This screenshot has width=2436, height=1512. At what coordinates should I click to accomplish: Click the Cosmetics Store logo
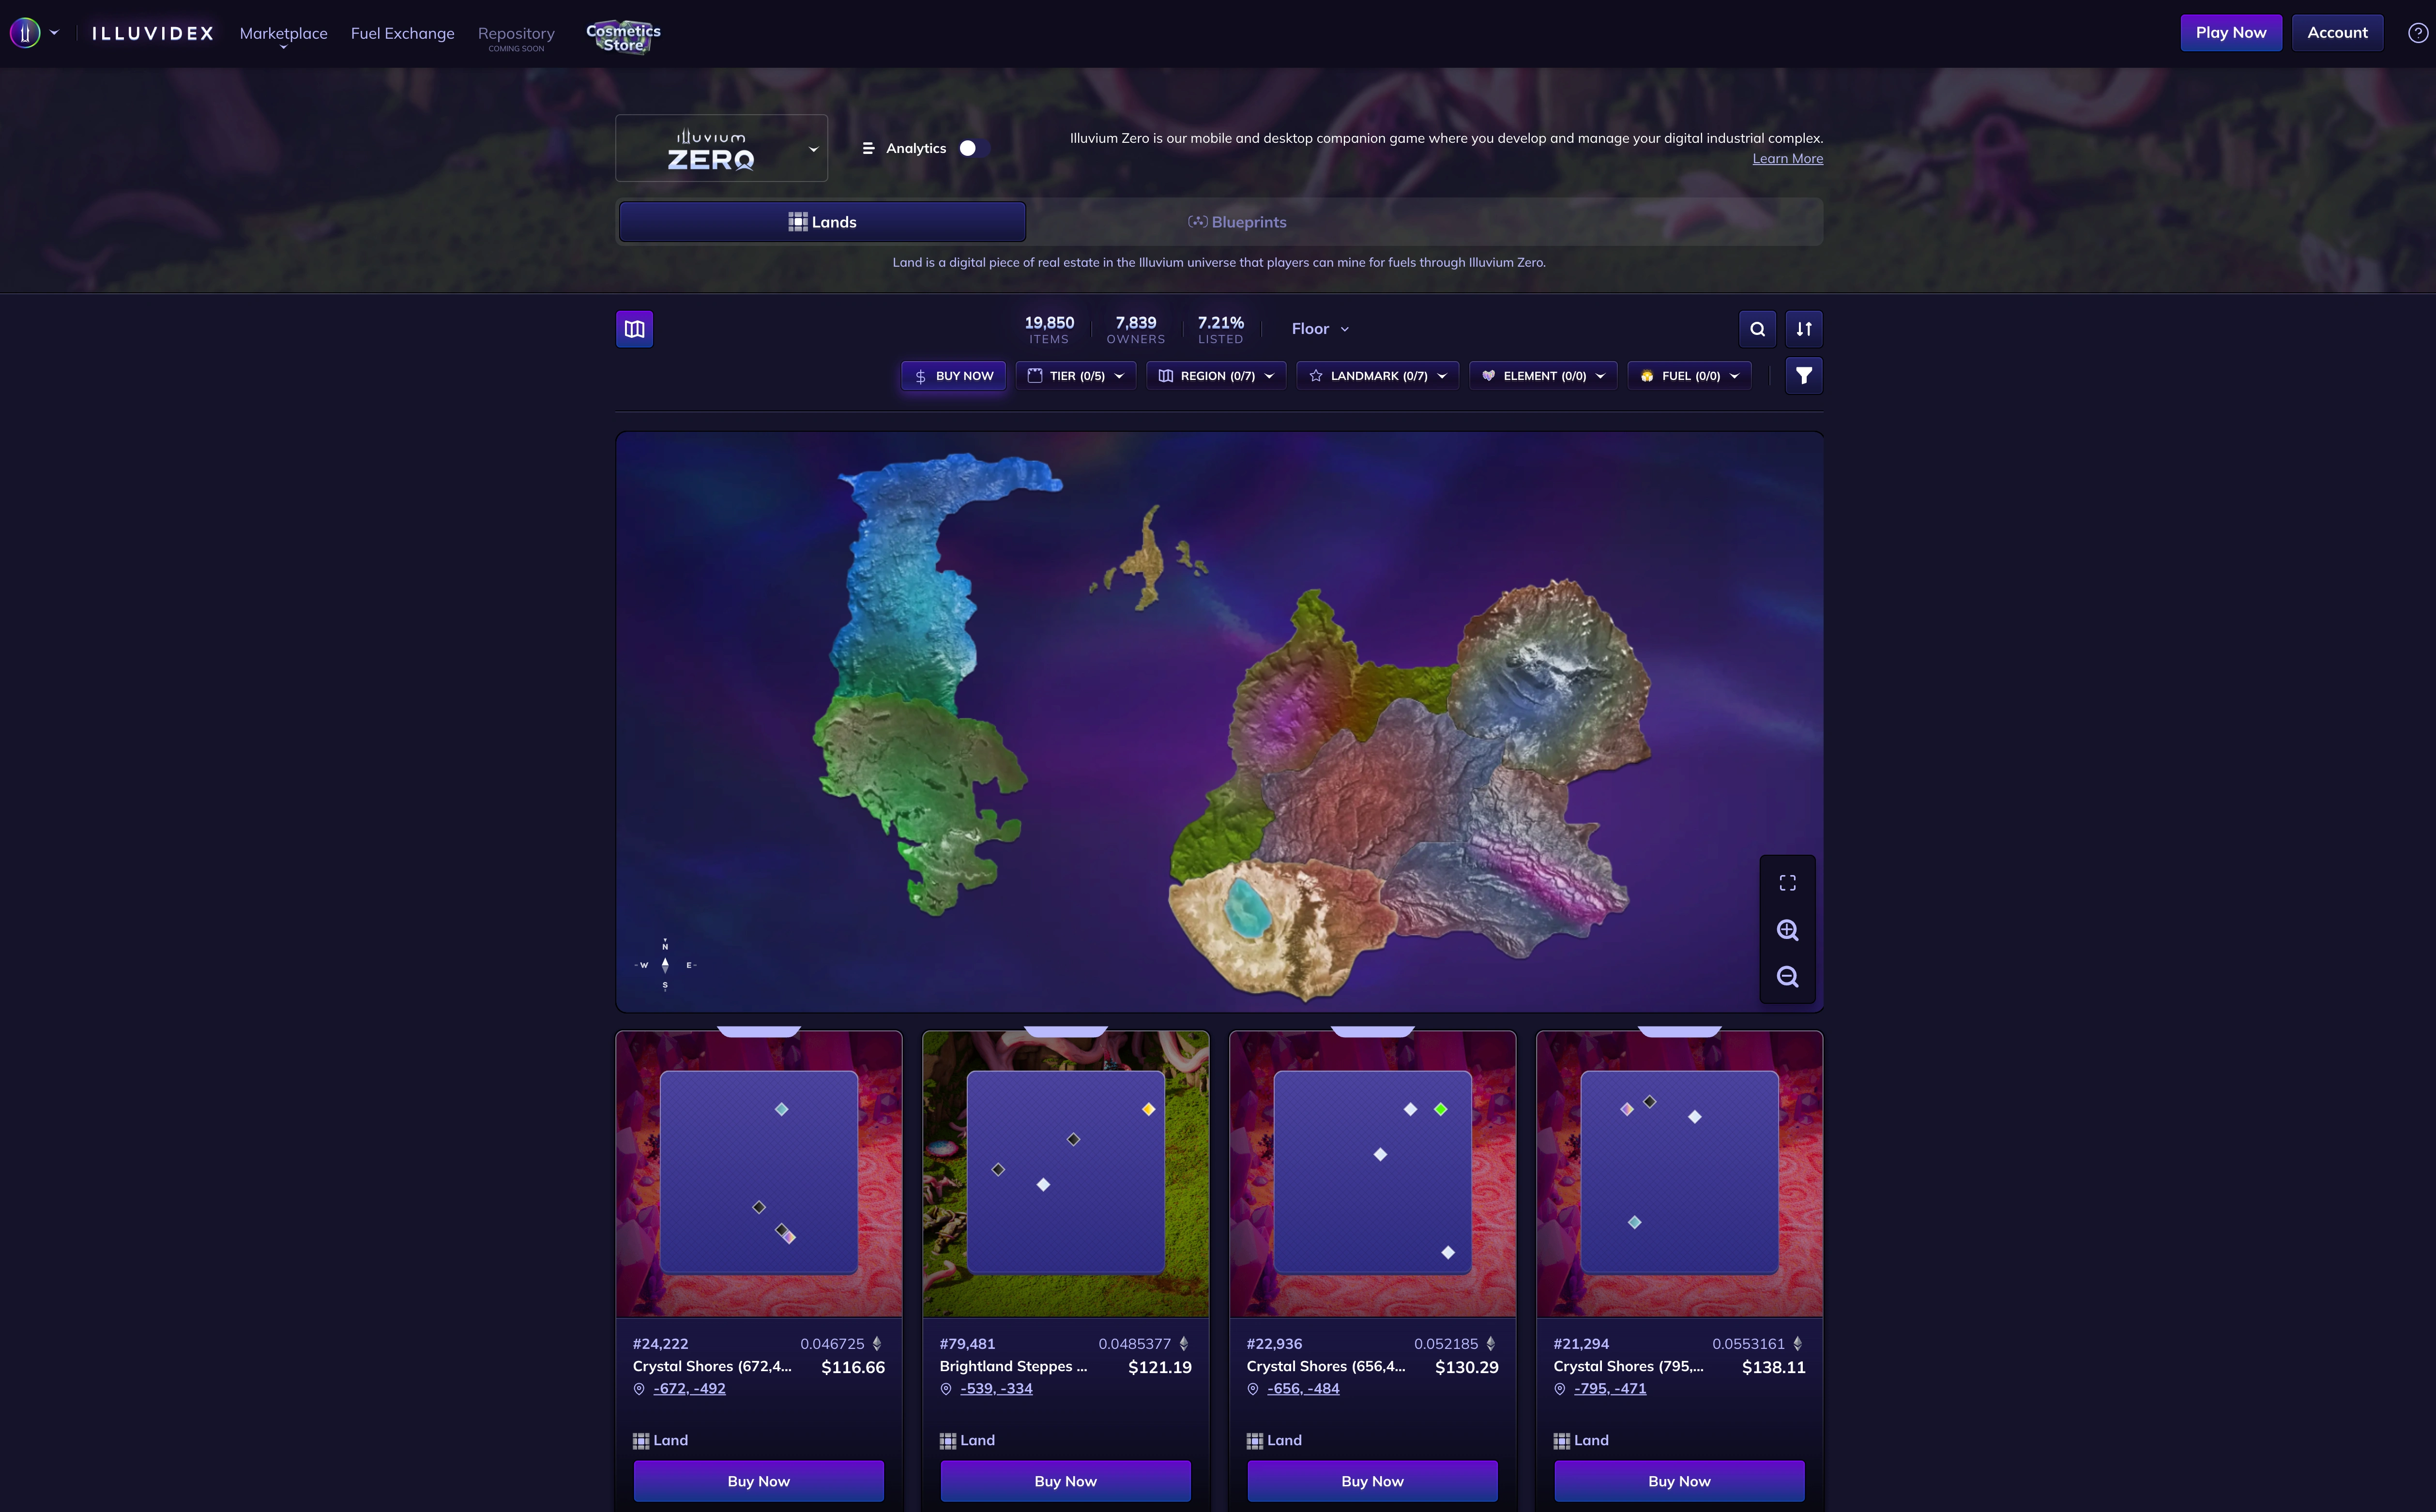pyautogui.click(x=623, y=37)
